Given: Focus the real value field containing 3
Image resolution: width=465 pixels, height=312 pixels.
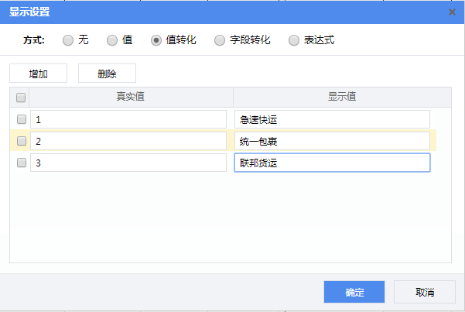Looking at the screenshot, I should tap(128, 163).
